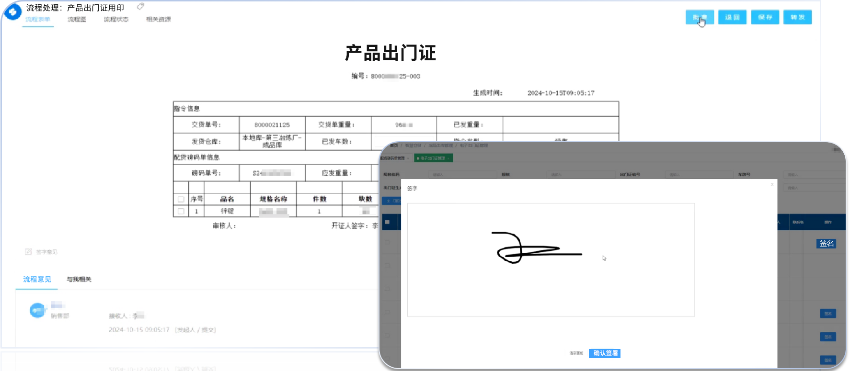850x371 pixels.
Task: Click the sender avatar in 流程意见
Action: click(x=37, y=310)
